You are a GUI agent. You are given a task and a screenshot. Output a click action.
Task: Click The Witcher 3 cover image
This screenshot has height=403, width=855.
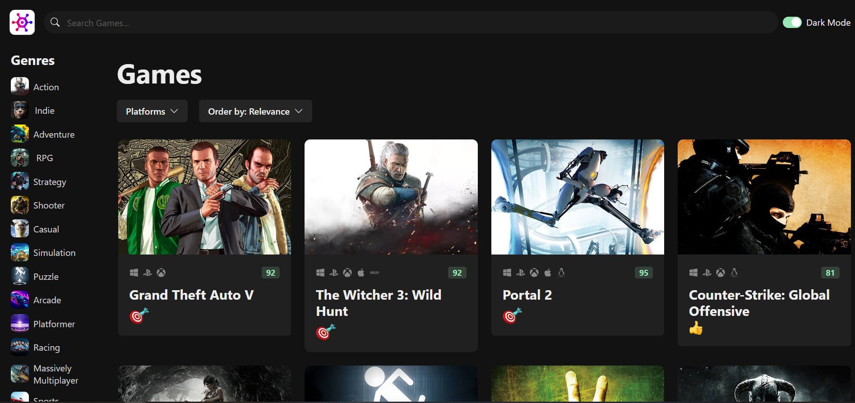pyautogui.click(x=391, y=197)
